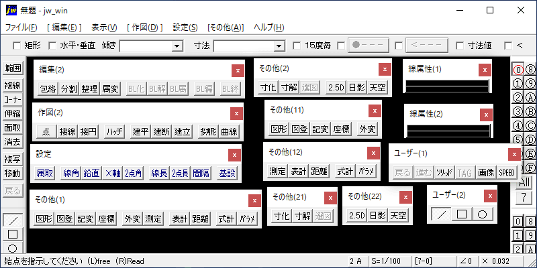537x268 pixels.
Task: Open the 寸法 dropdown
Action: [x=279, y=46]
